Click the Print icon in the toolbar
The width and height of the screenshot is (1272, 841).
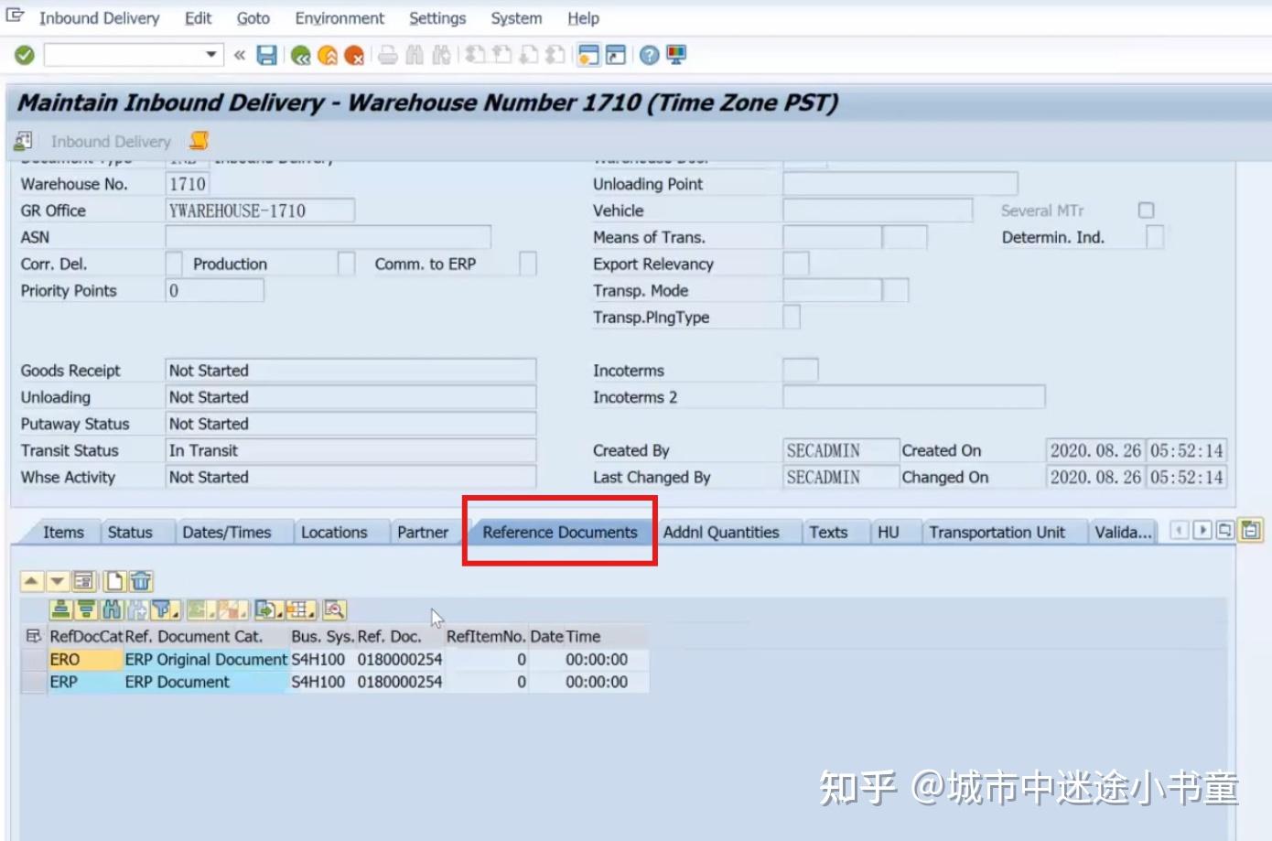coord(387,55)
